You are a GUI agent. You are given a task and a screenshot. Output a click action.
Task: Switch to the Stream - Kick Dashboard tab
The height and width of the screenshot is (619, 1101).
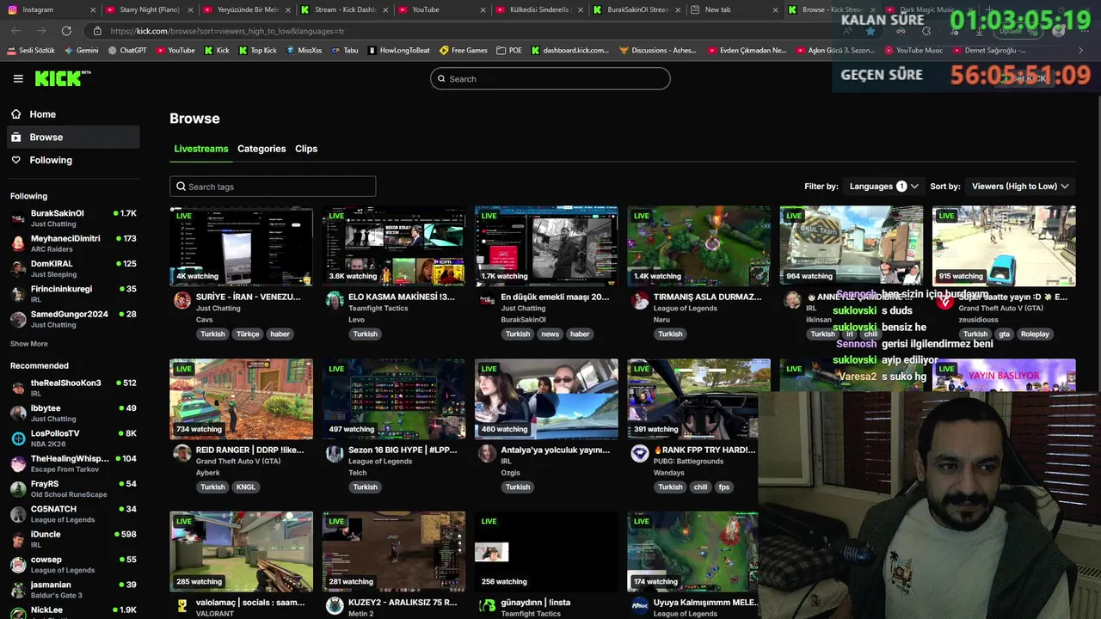pyautogui.click(x=345, y=9)
